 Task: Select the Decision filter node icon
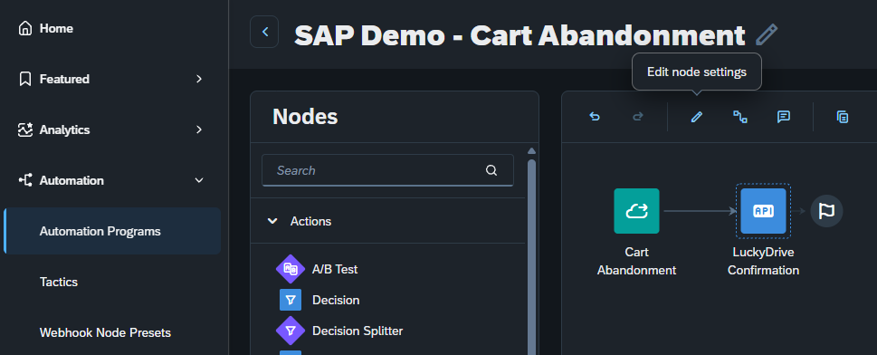pos(291,300)
